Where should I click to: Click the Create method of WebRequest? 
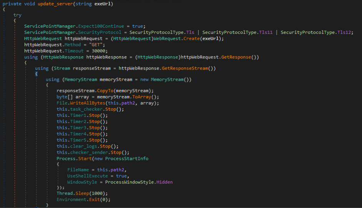pyautogui.click(x=192, y=38)
